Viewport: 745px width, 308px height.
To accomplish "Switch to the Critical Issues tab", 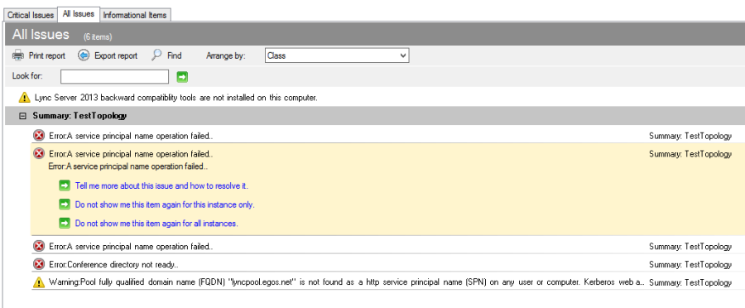I will (x=30, y=15).
